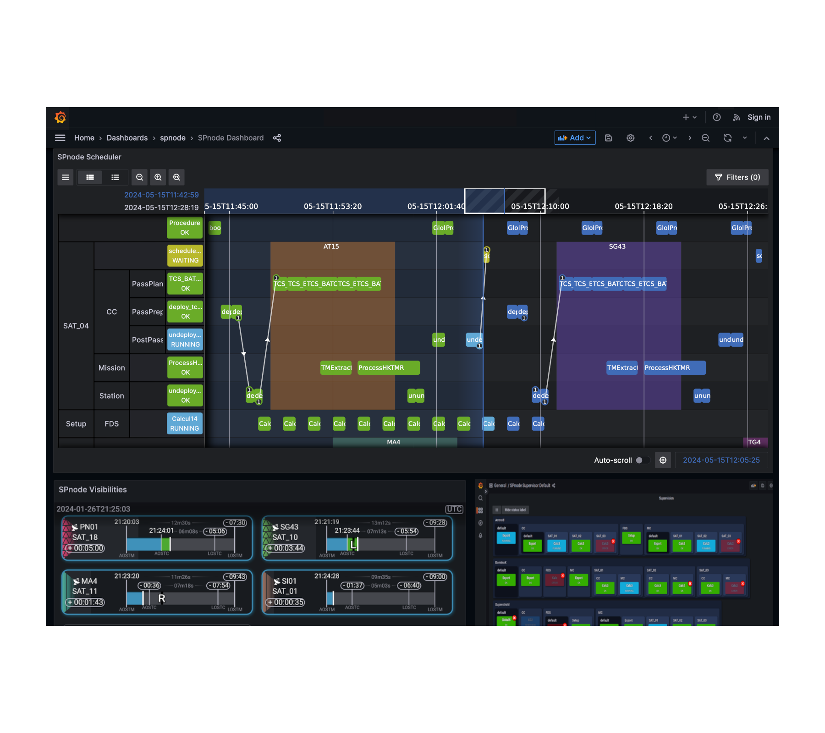Go to Dashboards in breadcrumb
This screenshot has height=733, width=825.
point(127,138)
